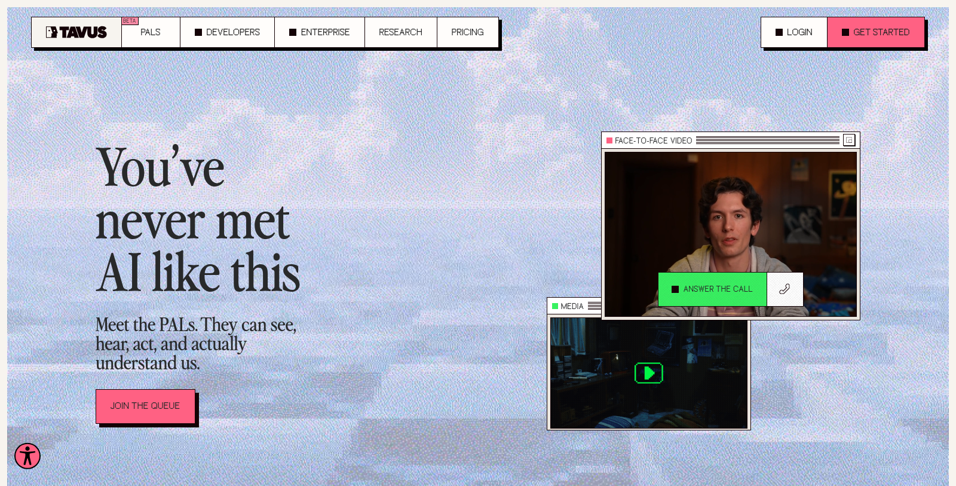The image size is (956, 486).
Task: Click the BETA badge above PALs
Action: coord(130,21)
